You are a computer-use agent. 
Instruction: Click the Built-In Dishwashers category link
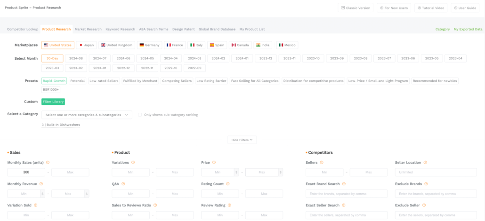click(x=61, y=125)
